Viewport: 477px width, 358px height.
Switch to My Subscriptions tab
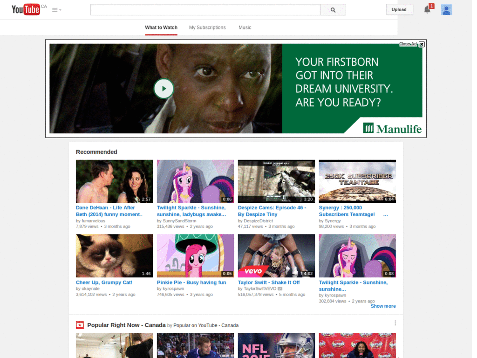[x=207, y=28]
